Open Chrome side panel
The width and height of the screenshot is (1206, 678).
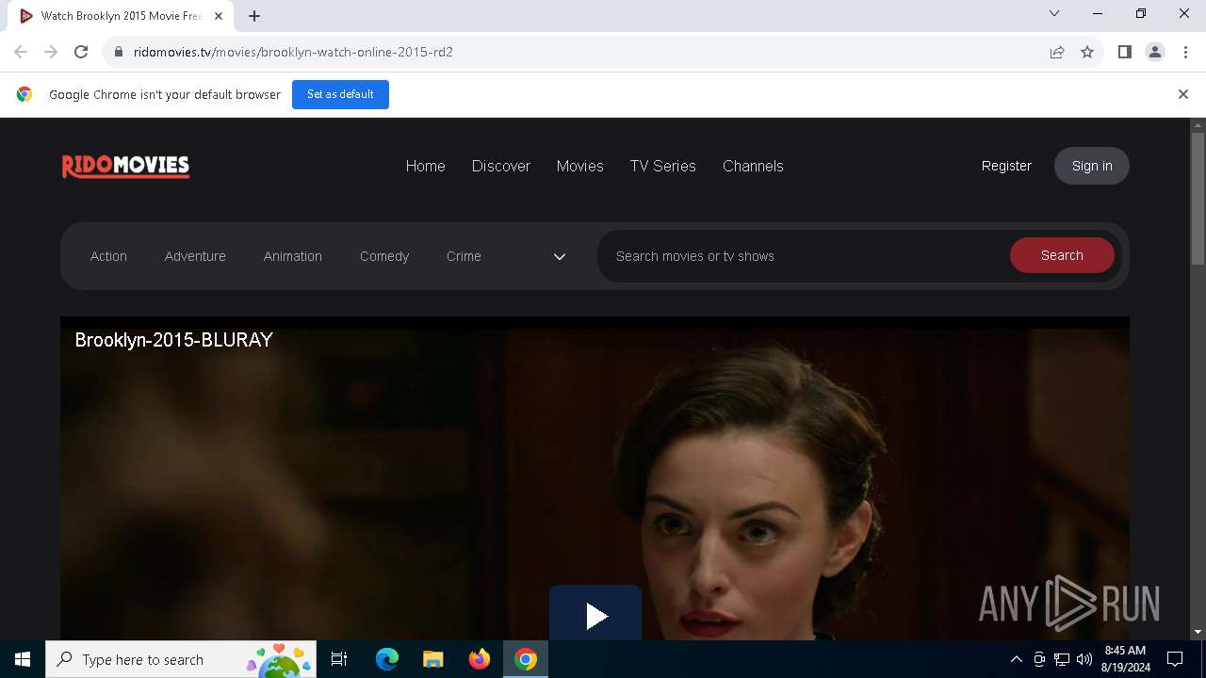point(1124,52)
